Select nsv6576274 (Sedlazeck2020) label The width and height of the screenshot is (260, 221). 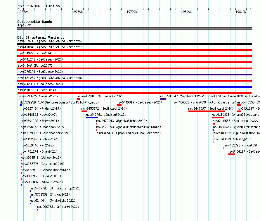[x=40, y=72]
